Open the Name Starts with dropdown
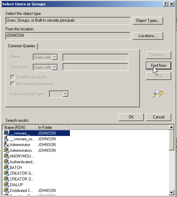This screenshot has height=197, width=177. pyautogui.click(x=55, y=57)
